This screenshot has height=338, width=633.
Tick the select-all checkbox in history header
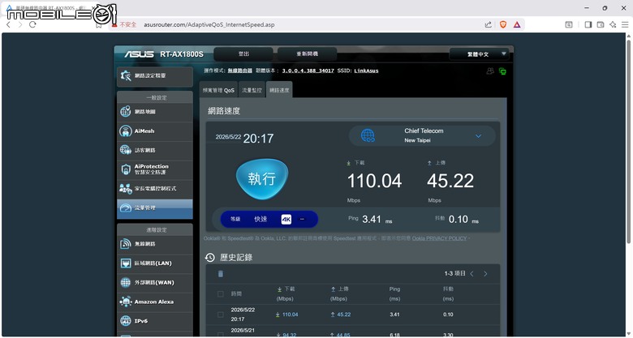tap(221, 294)
